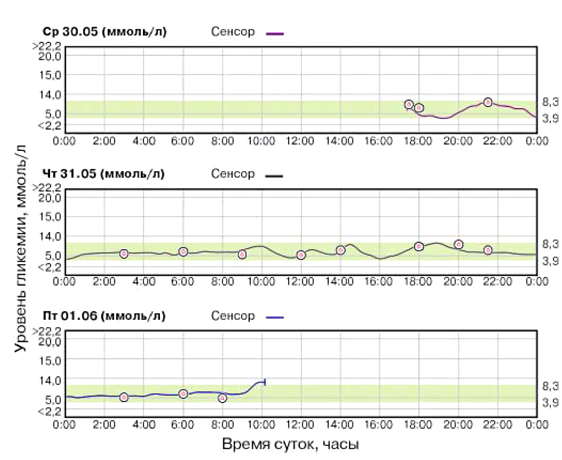
Task: Click the 'Время суток, часы' axis caption
Action: [290, 444]
